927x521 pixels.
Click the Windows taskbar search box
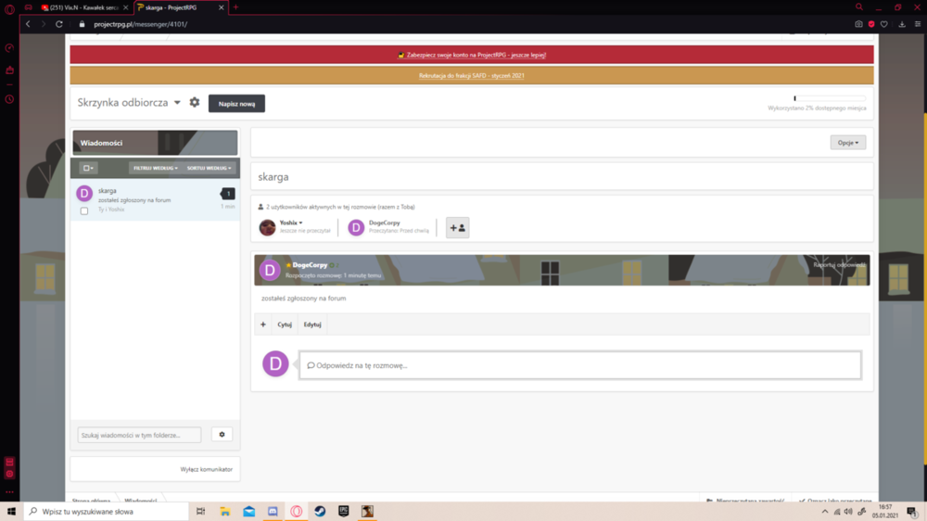click(107, 512)
